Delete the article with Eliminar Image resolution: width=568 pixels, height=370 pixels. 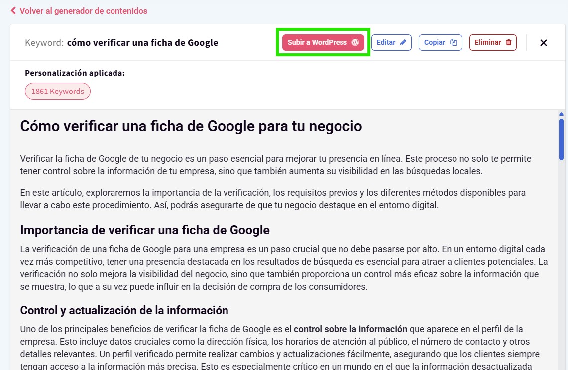(x=493, y=42)
